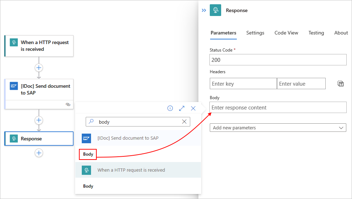Click the Status Code input field

[278, 60]
